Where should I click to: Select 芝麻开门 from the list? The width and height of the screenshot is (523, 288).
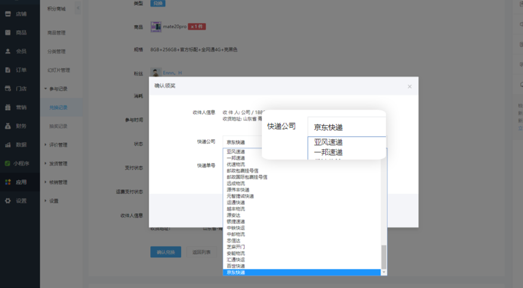tap(302, 247)
